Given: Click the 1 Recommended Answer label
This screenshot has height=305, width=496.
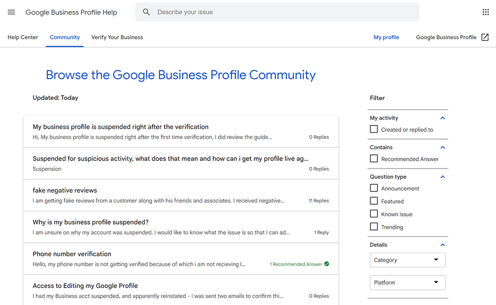Looking at the screenshot, I should tap(295, 264).
